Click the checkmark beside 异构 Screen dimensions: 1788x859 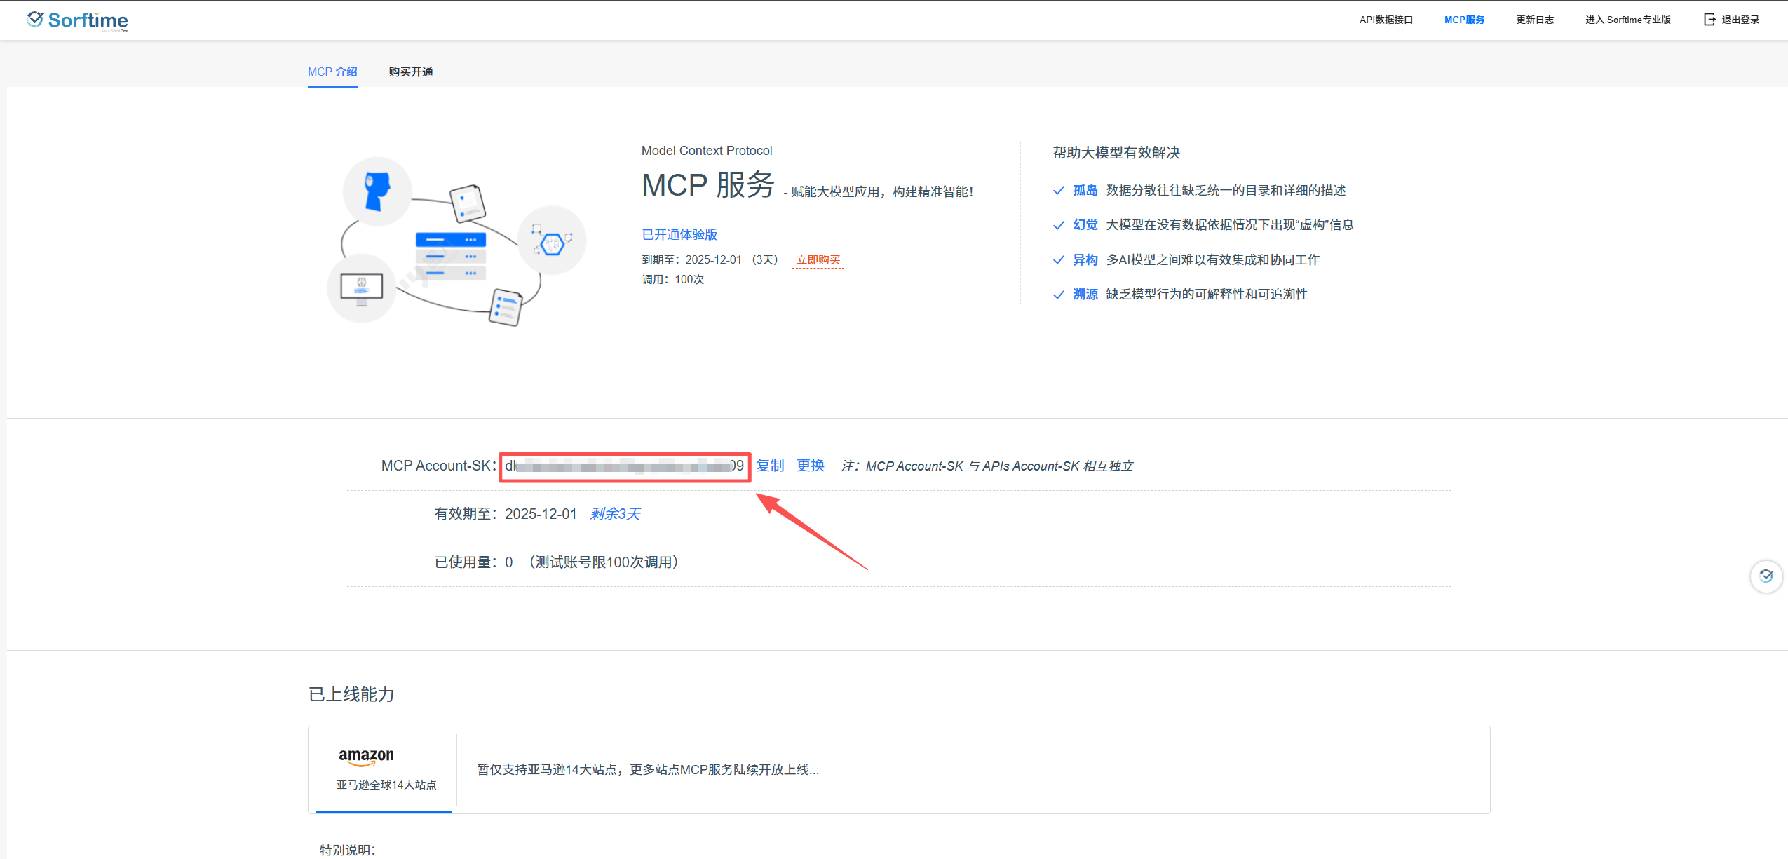click(x=1059, y=260)
